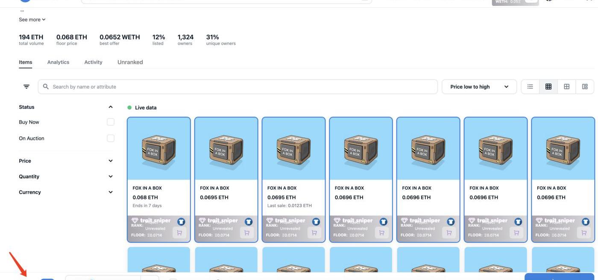Click the Ends in 7 days text
This screenshot has height=280, width=598.
147,205
